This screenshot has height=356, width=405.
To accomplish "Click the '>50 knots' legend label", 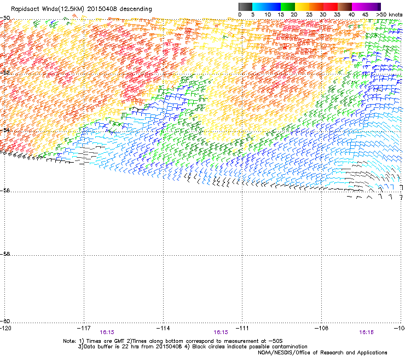I will [x=389, y=15].
